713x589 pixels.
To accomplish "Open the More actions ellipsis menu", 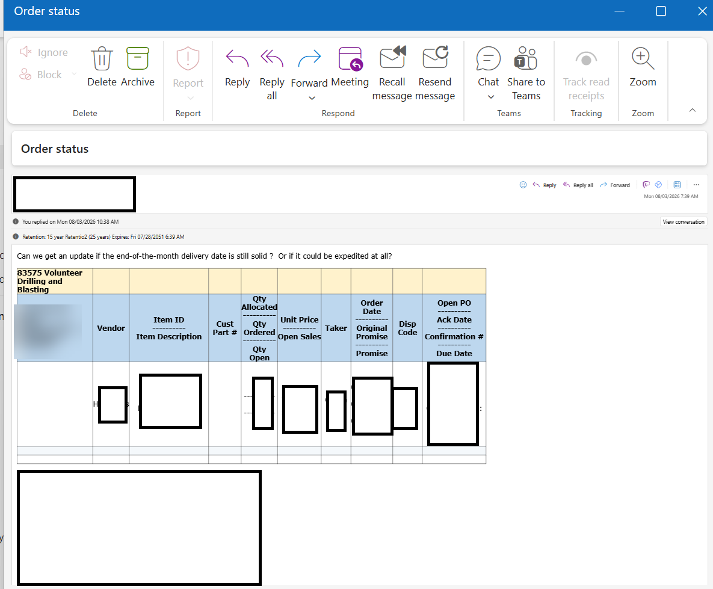I will tap(696, 185).
